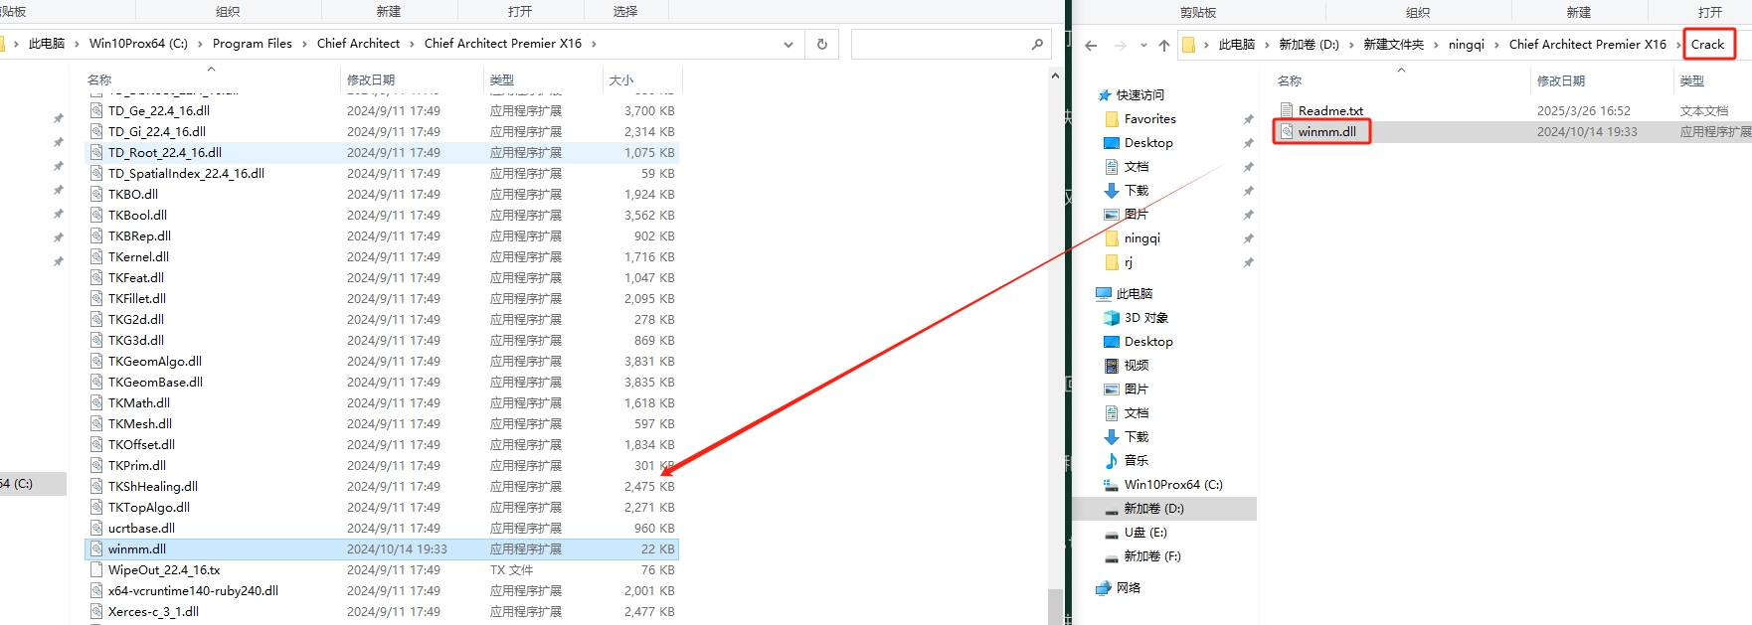Image resolution: width=1752 pixels, height=625 pixels.
Task: Click ningqi breadcrumb in right window
Action: point(1467,45)
